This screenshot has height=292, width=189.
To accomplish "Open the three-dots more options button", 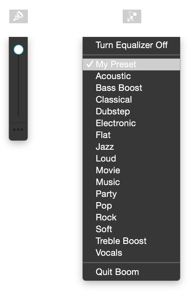I will point(18,130).
